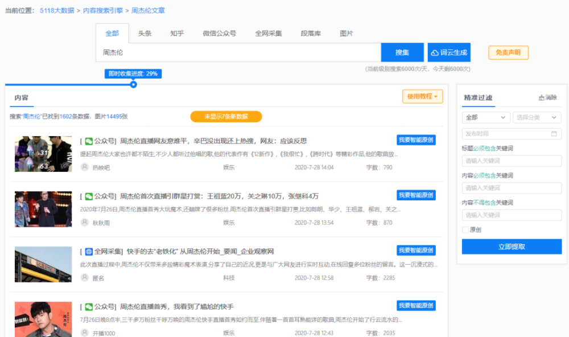The width and height of the screenshot is (569, 337).
Task: Click 我要智能原创 for 周杰伦直播首秀 article
Action: (x=416, y=305)
